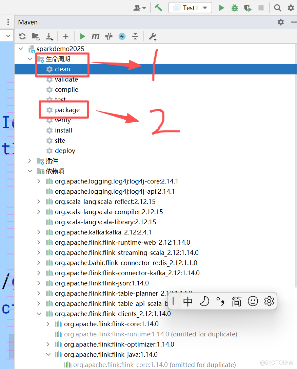Open IME emoji smiley panel
The image size is (297, 369).
tap(253, 301)
